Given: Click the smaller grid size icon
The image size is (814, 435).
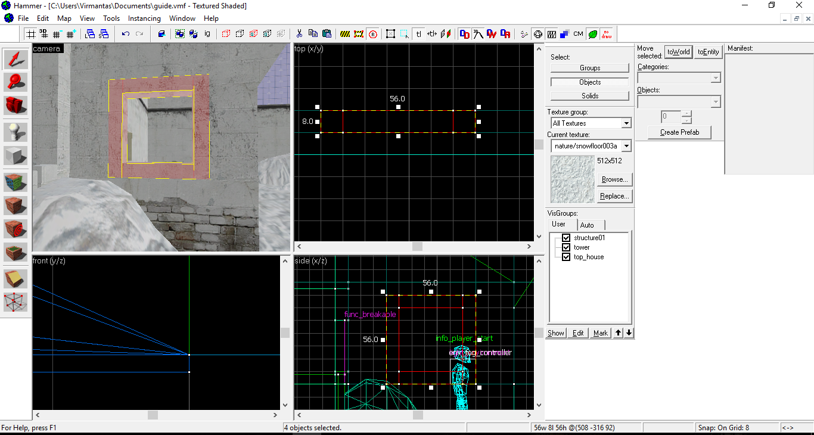Looking at the screenshot, I should point(57,34).
